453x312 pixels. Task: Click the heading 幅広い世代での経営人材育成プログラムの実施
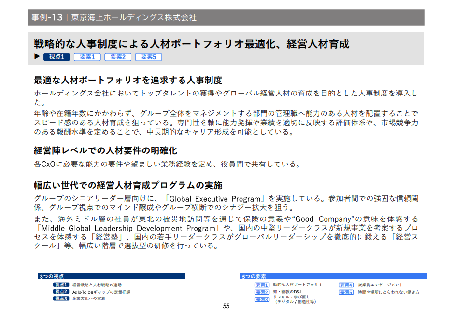pos(128,185)
